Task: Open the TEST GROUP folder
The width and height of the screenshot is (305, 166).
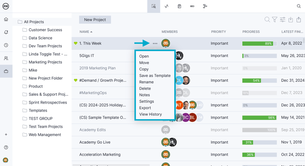Action: (x=37, y=119)
